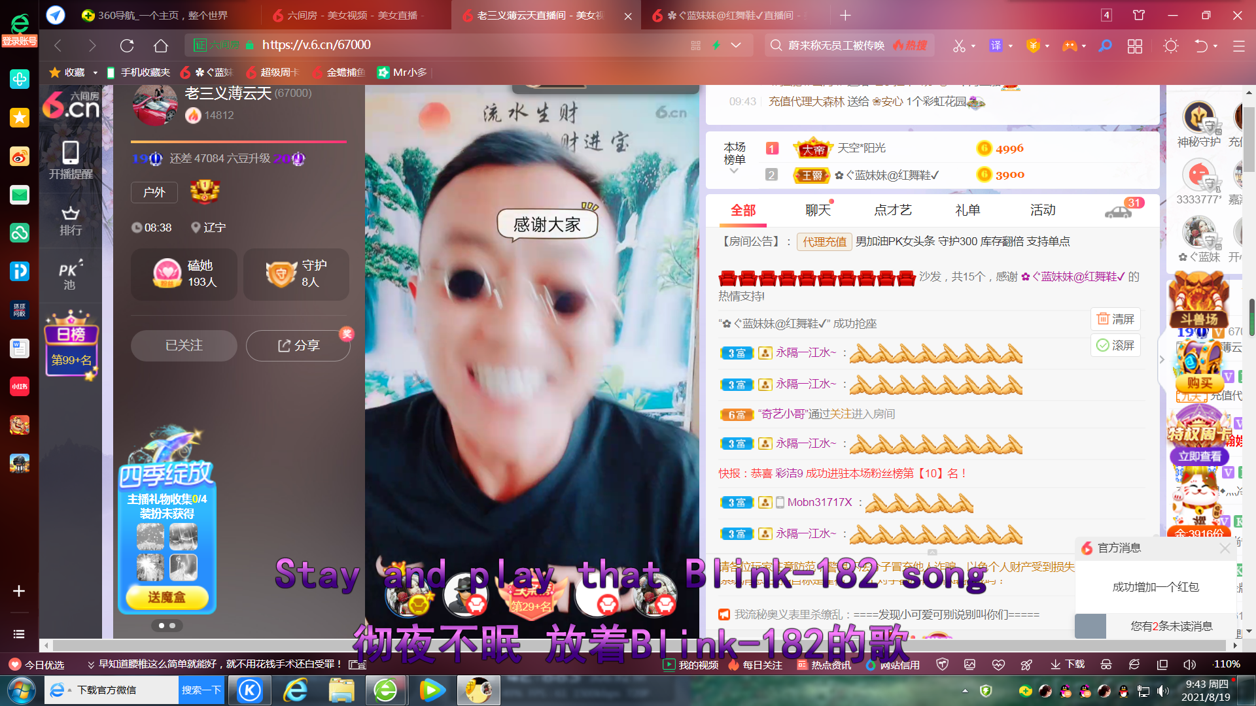Open the scissors screenshot tool
1256x706 pixels.
pos(959,46)
